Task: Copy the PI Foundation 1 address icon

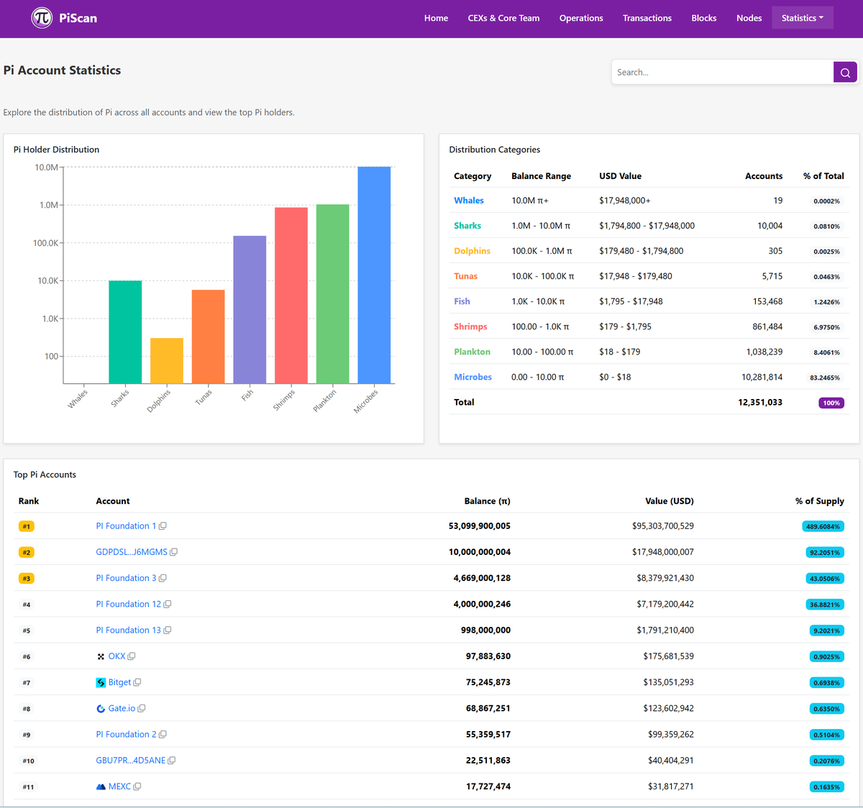Action: [x=163, y=526]
